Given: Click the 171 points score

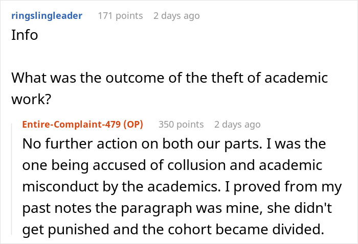Looking at the screenshot, I should [120, 16].
